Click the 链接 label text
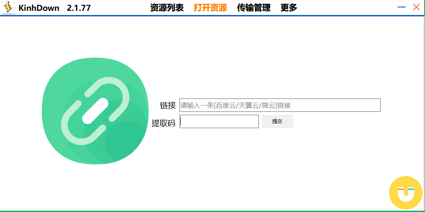Screen dimensions: 425x212 [x=168, y=105]
